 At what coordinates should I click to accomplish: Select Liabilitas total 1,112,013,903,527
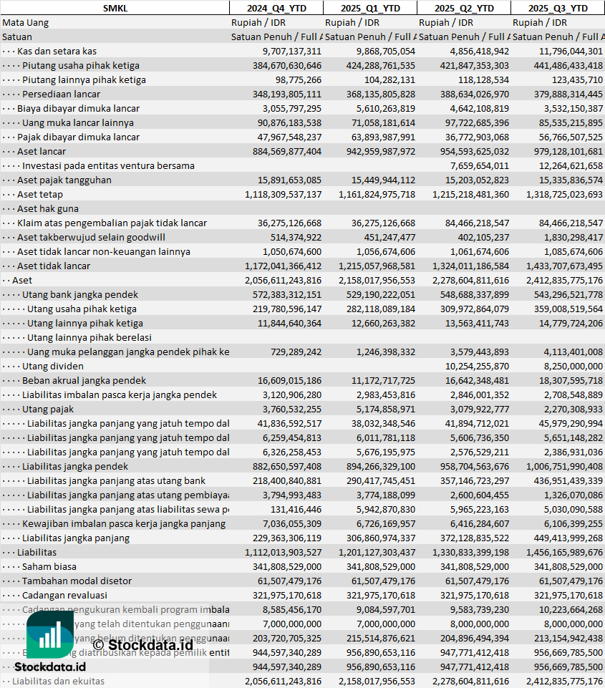(284, 553)
